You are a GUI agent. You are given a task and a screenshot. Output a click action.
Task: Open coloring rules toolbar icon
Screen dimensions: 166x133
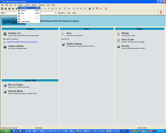pyautogui.click(x=97, y=9)
